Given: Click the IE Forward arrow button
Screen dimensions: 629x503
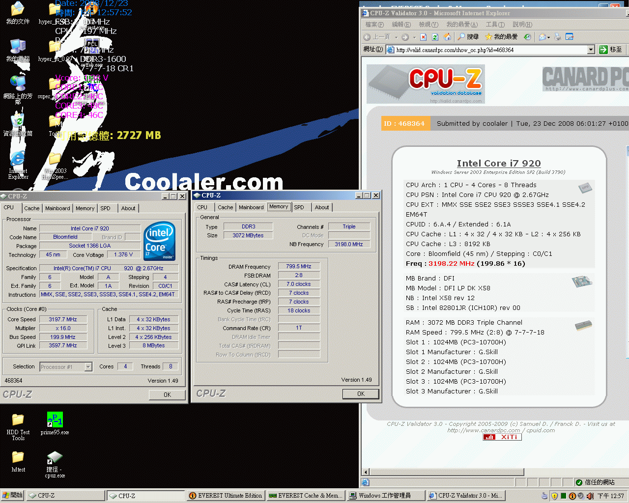Looking at the screenshot, I should pyautogui.click(x=405, y=37).
